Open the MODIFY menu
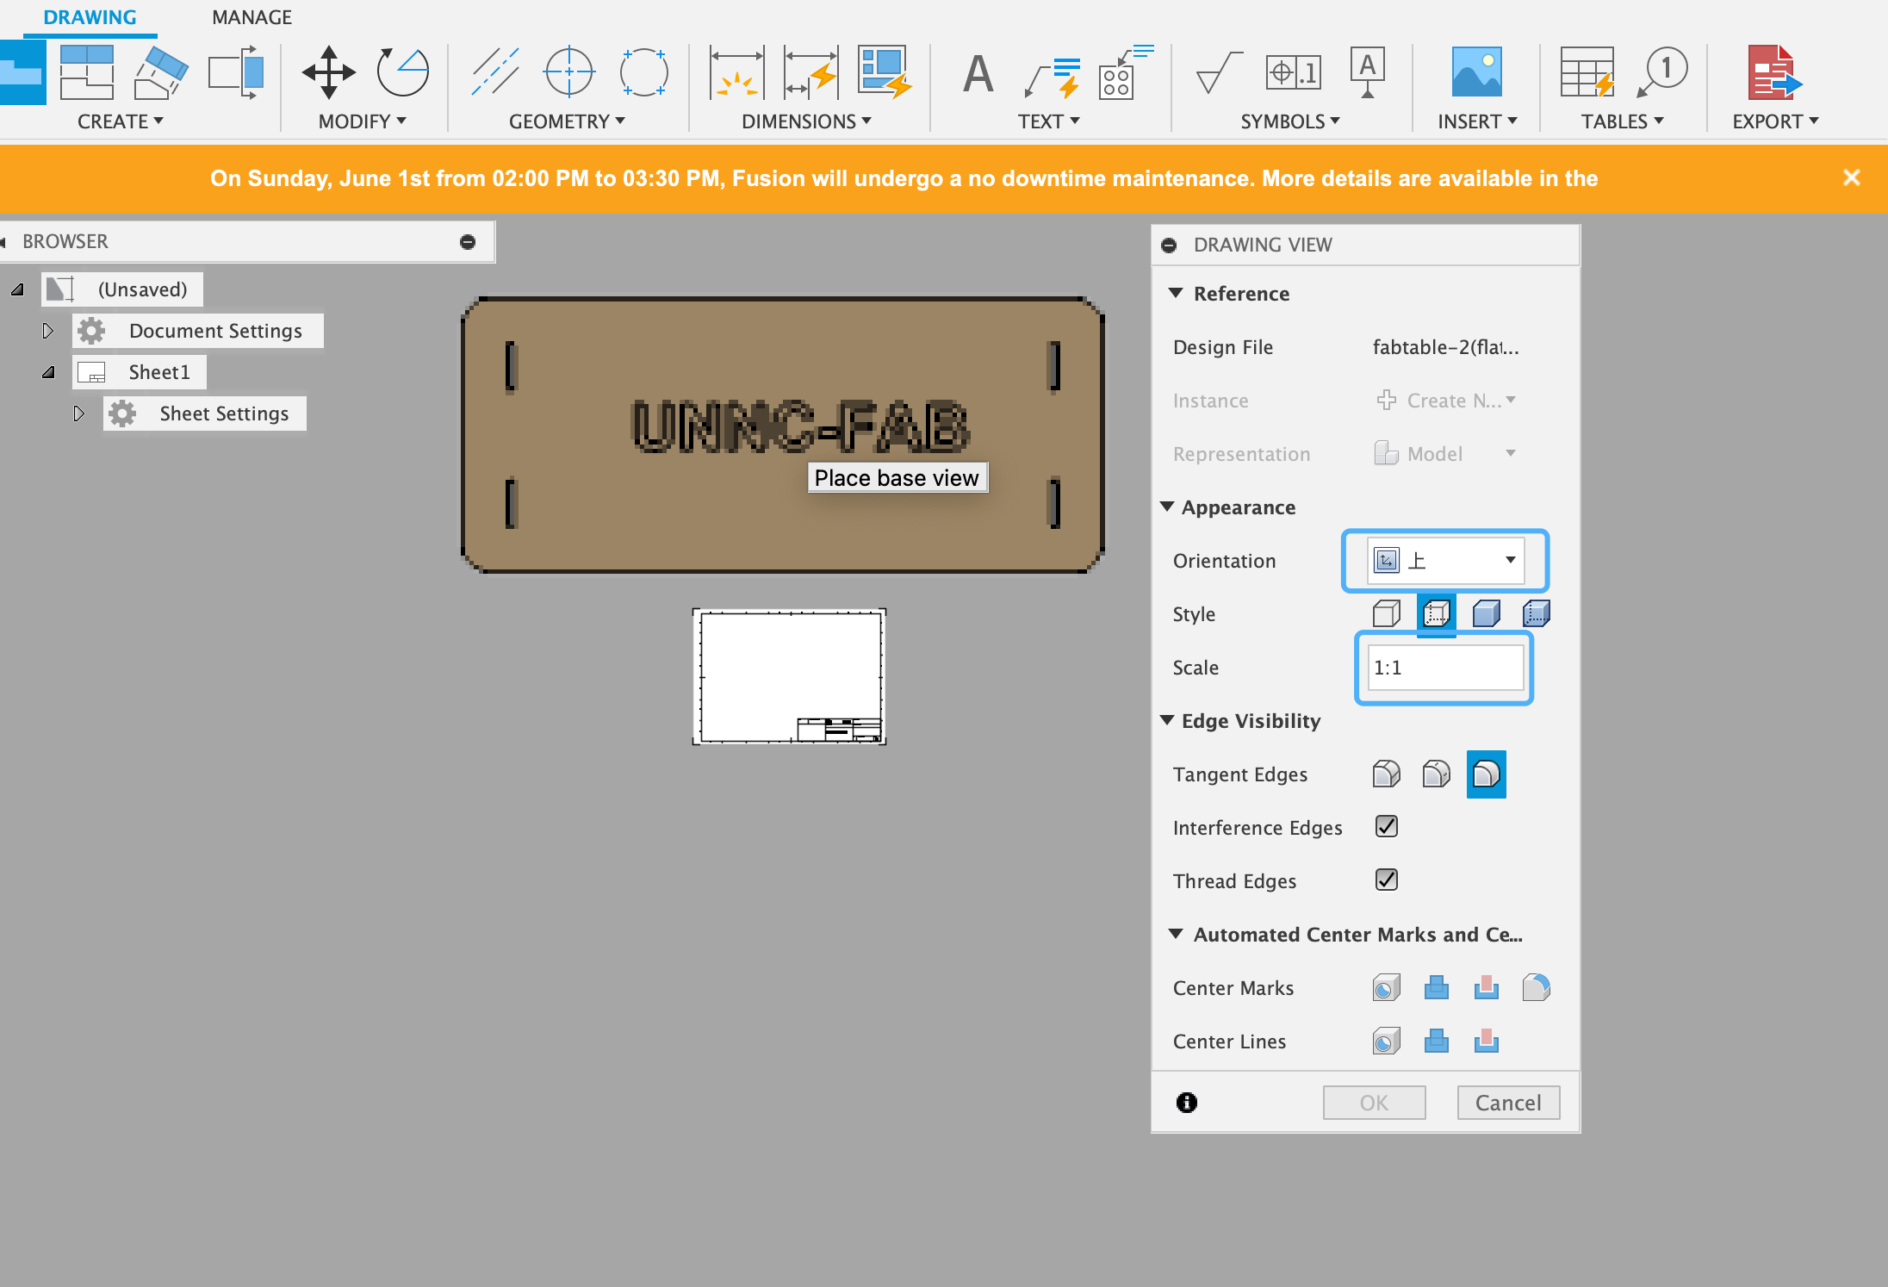1888x1287 pixels. point(362,121)
